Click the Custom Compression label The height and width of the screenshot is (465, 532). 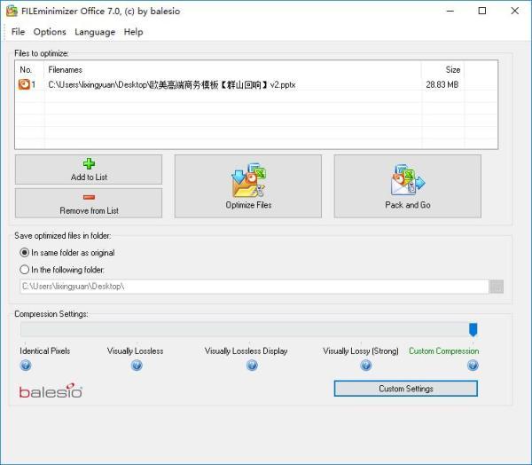444,351
